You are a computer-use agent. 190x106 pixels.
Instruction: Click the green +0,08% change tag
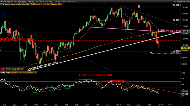(185, 51)
